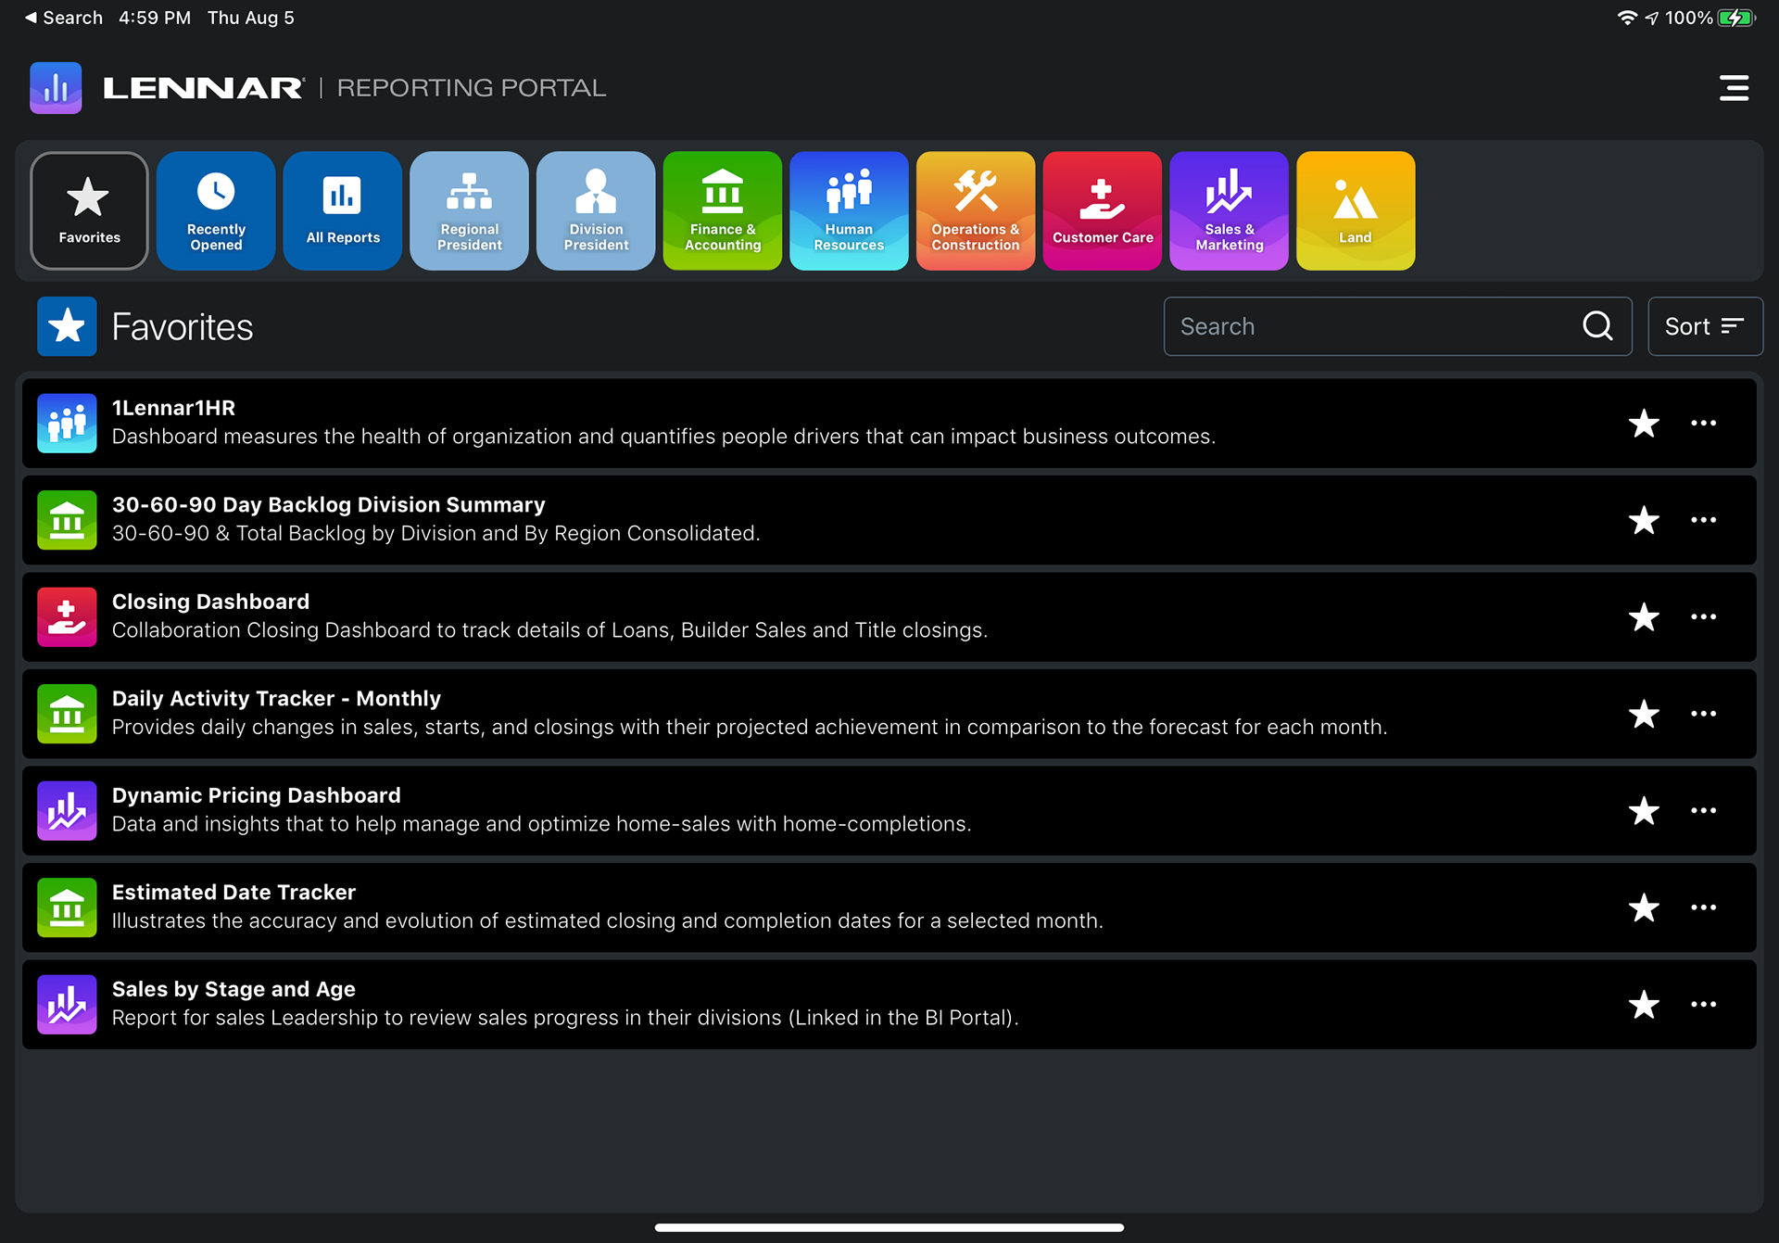Open the hamburger menu at top right
This screenshot has height=1243, width=1779.
[x=1734, y=88]
